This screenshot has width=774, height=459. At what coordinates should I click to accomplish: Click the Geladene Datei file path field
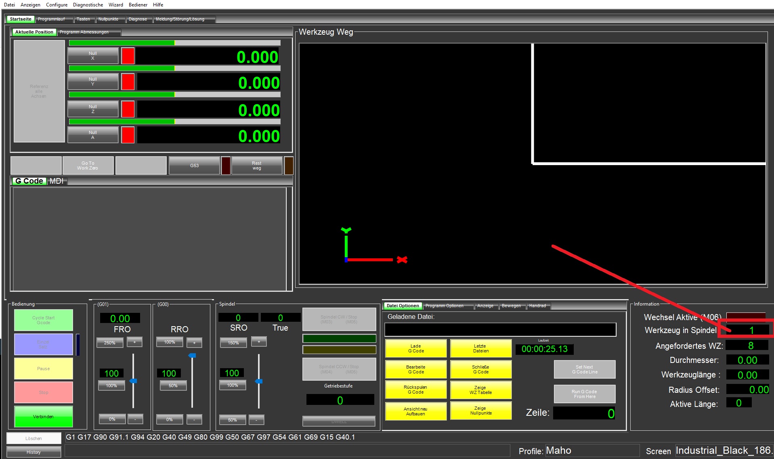pos(500,329)
